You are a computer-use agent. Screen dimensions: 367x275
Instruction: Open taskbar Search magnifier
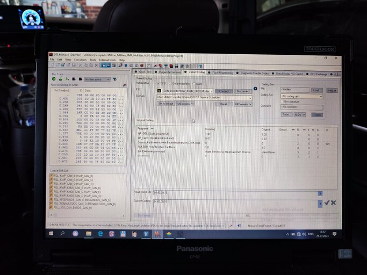pos(62,233)
